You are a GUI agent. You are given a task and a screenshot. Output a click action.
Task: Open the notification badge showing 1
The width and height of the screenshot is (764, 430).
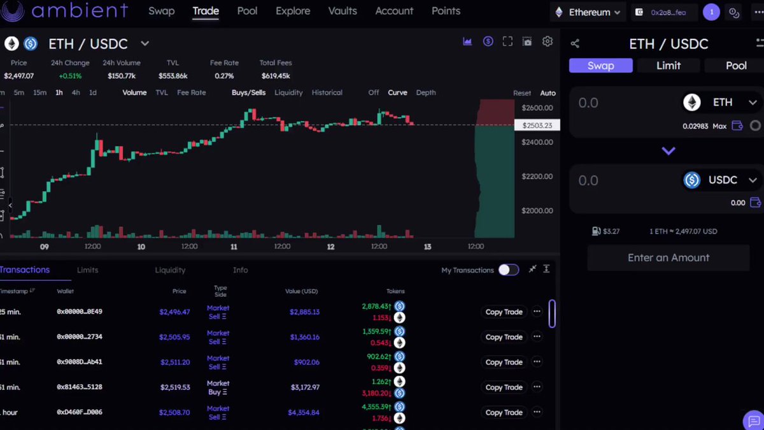point(712,11)
